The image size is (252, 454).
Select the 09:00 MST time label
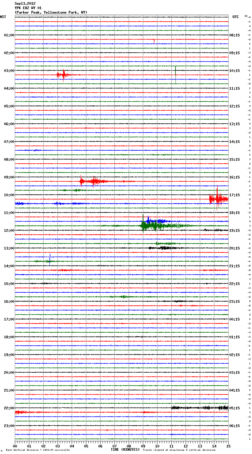point(9,177)
